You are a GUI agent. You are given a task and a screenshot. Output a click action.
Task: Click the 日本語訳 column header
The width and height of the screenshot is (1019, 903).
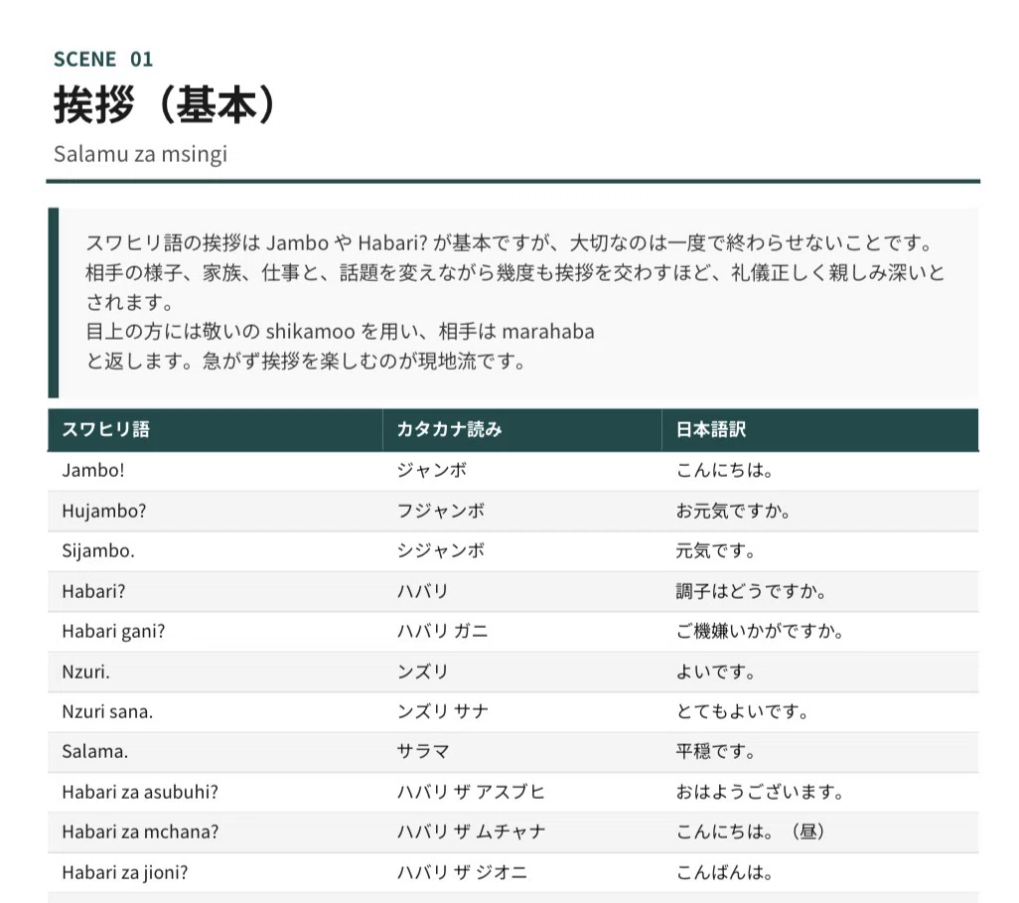click(x=820, y=430)
